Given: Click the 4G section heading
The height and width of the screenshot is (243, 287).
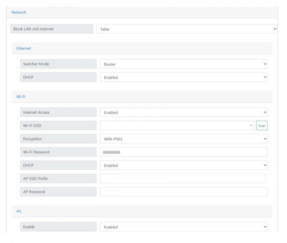Looking at the screenshot, I should click(19, 211).
